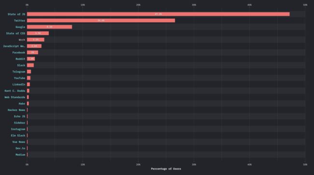
Task: Select the Slack bar in the chart
Action: tap(30, 65)
